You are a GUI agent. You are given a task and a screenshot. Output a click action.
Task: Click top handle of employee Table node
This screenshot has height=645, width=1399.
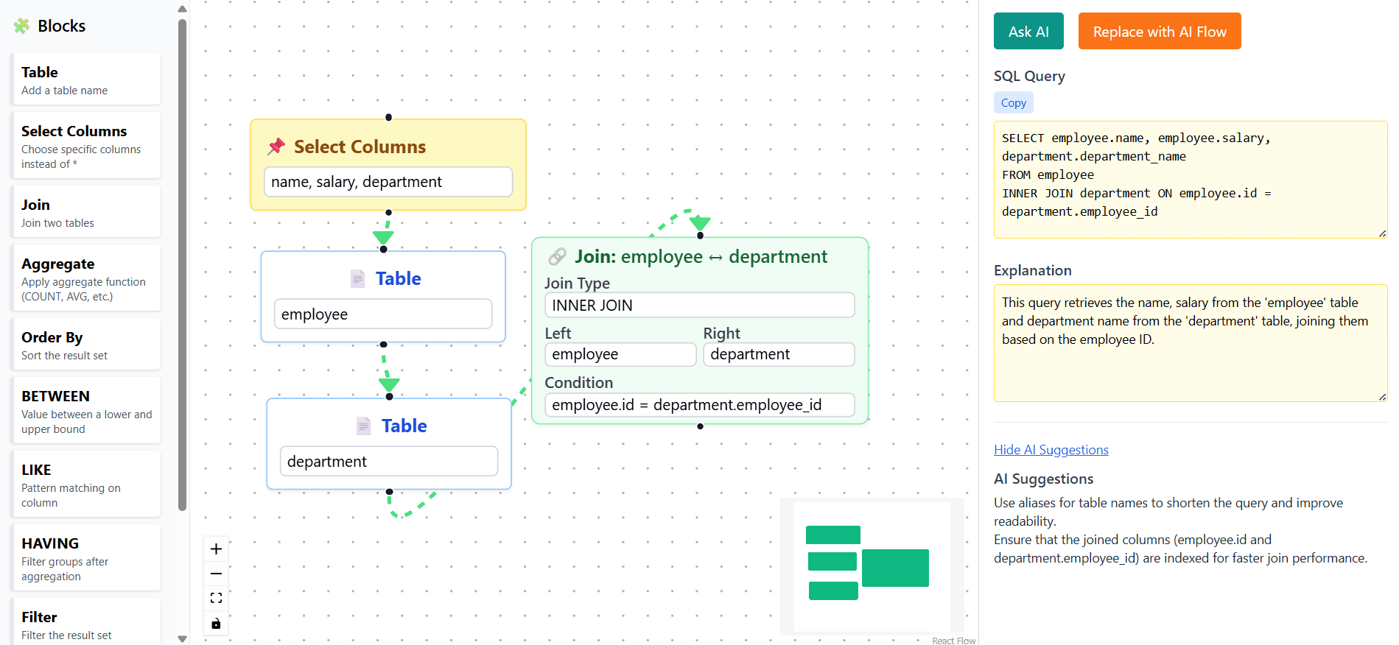pyautogui.click(x=383, y=250)
